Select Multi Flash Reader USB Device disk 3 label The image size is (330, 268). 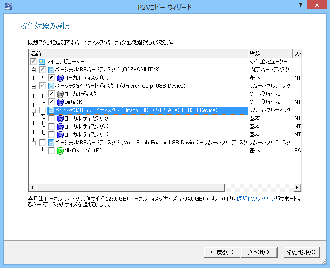tap(151, 143)
